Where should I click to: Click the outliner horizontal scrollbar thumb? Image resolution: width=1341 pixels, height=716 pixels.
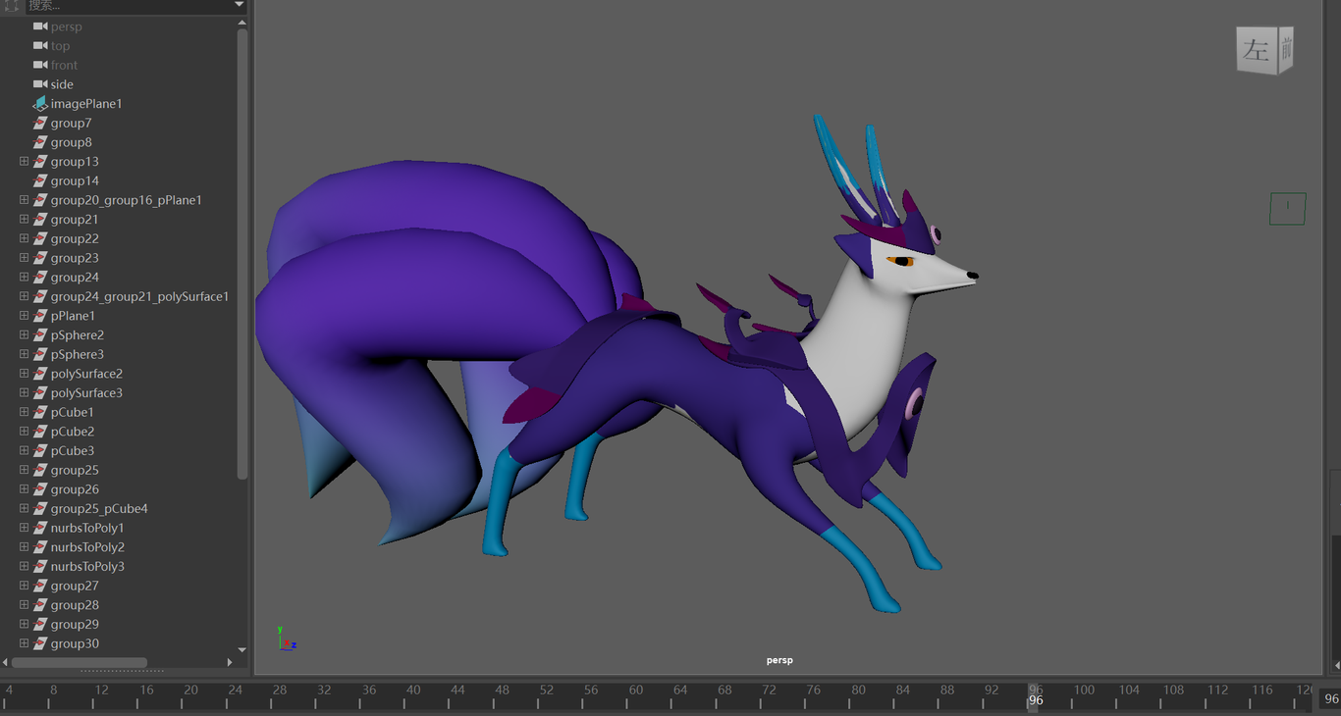click(79, 663)
